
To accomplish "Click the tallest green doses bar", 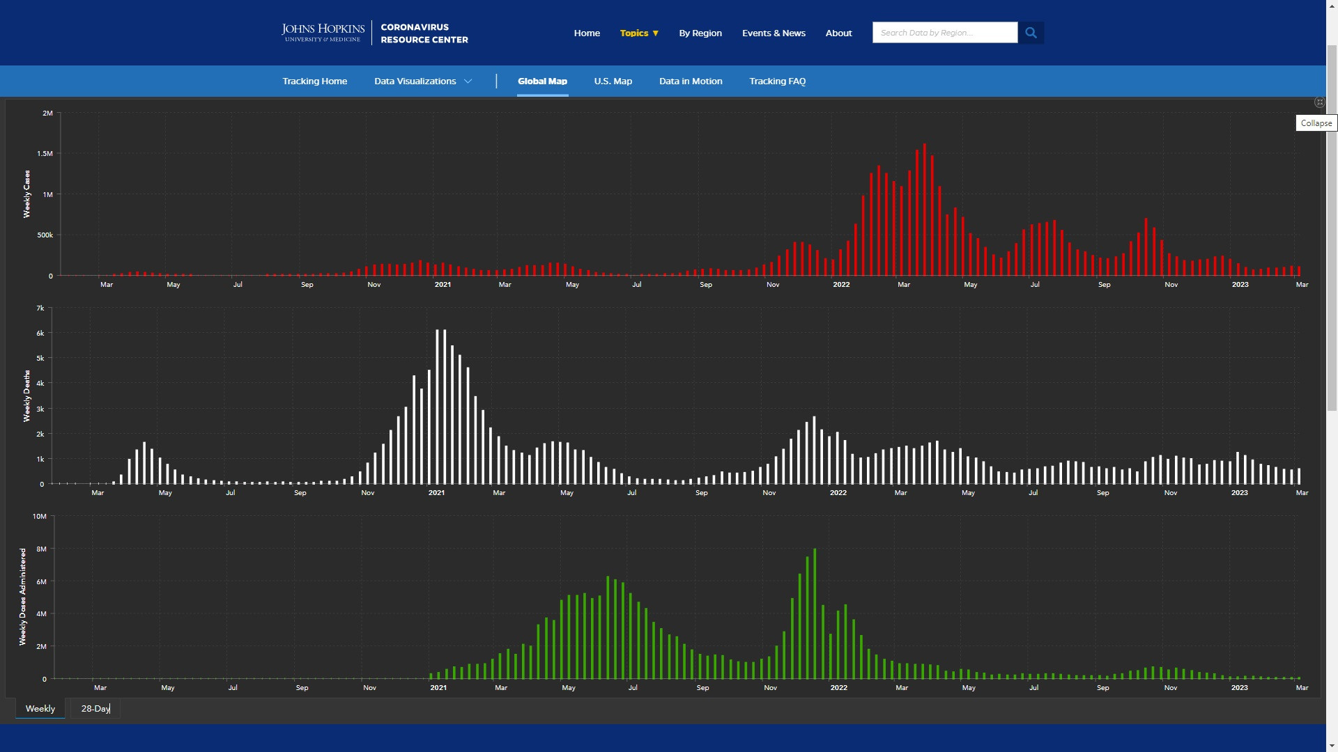I will [x=815, y=613].
